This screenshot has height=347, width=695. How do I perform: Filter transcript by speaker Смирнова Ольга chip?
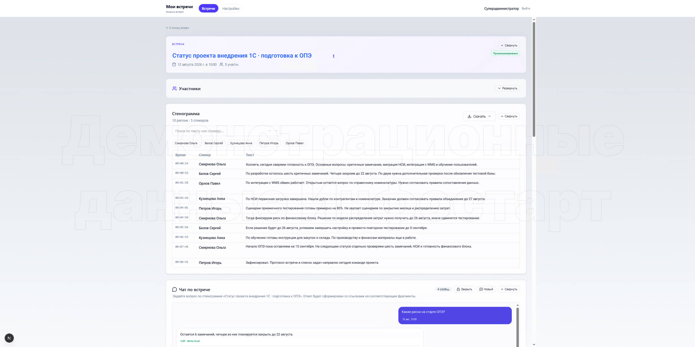click(x=186, y=143)
